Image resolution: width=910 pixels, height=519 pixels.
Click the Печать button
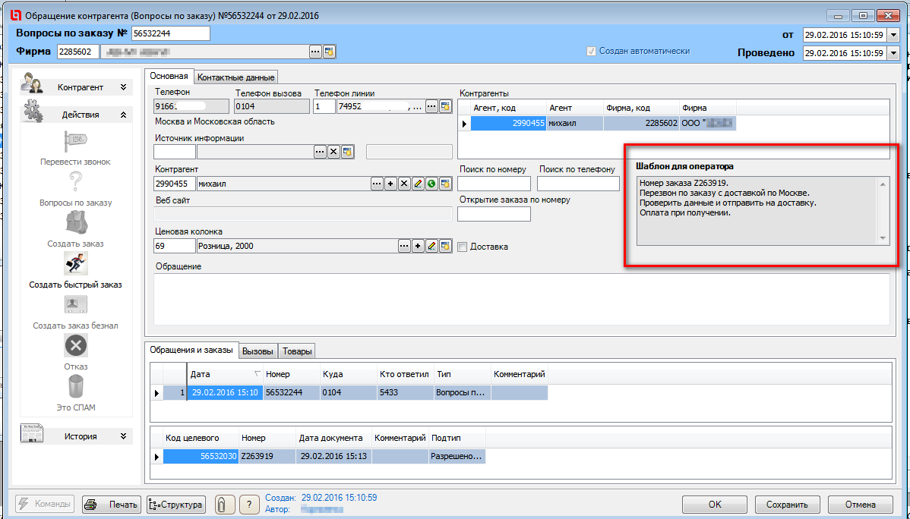coord(112,504)
